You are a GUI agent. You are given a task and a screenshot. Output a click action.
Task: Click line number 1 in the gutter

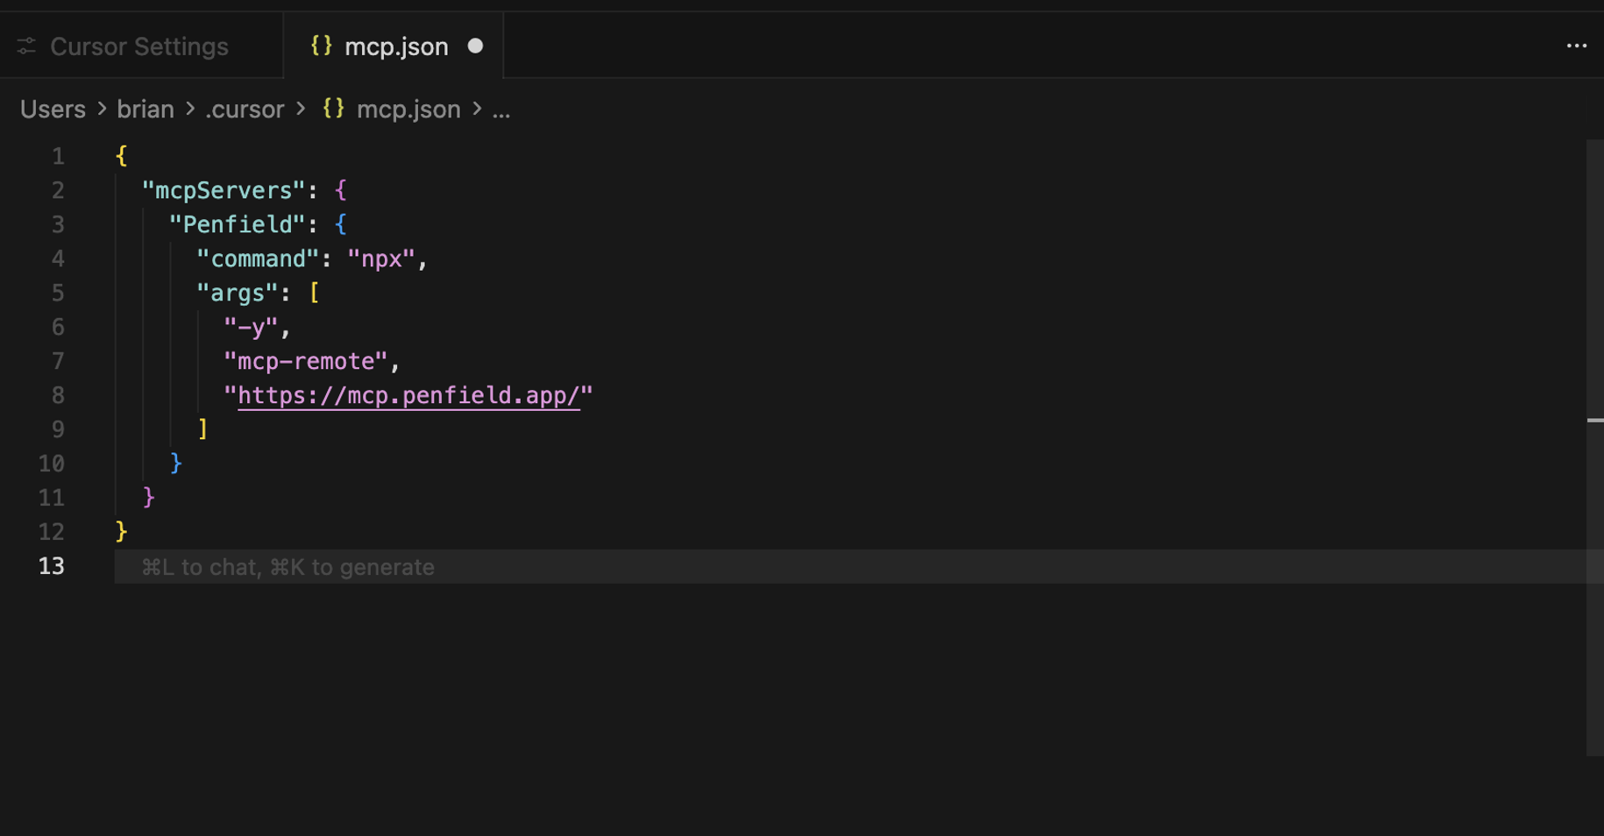coord(58,156)
